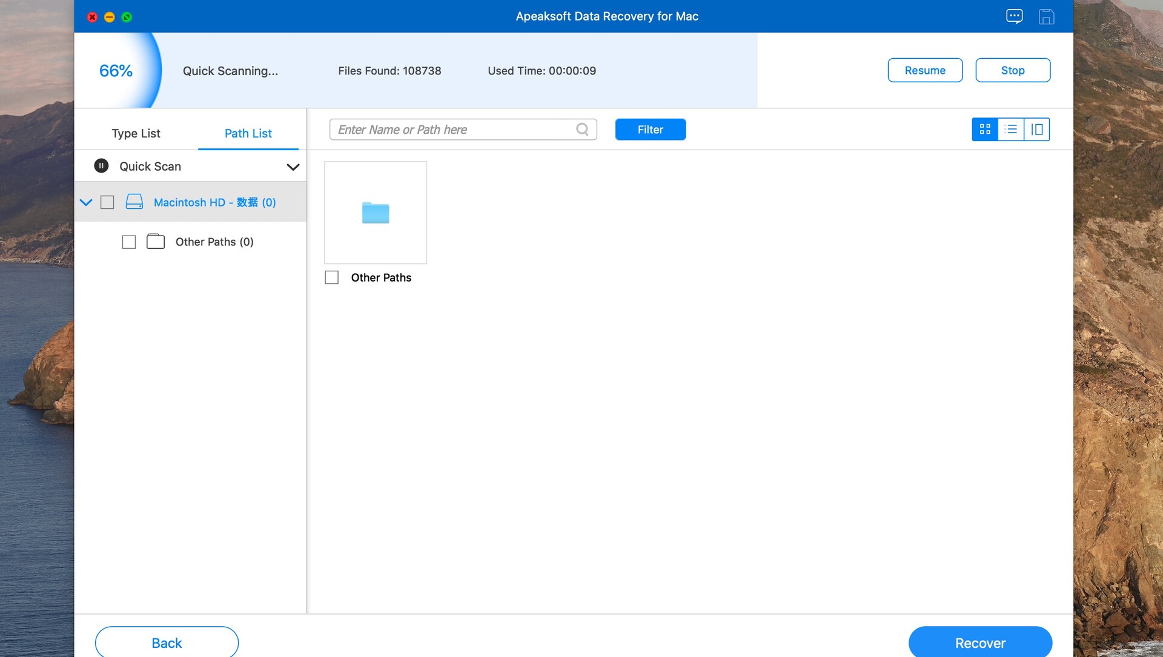
Task: Collapse the Quick Scan section chevron
Action: [293, 167]
